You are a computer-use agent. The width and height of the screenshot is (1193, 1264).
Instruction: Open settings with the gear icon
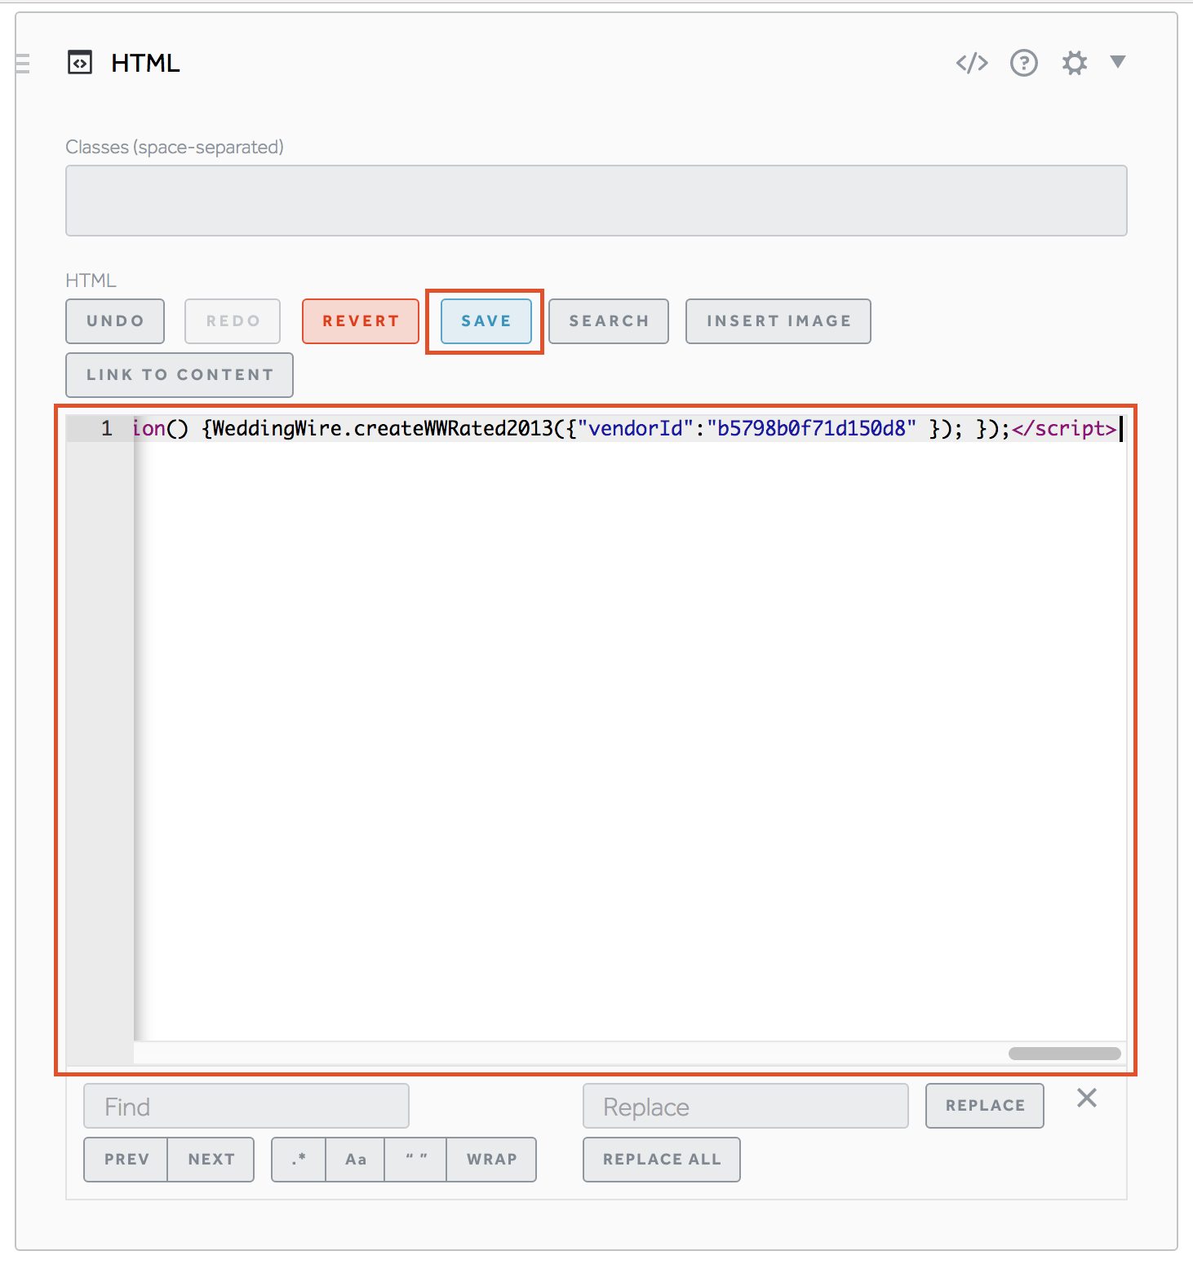click(1074, 63)
